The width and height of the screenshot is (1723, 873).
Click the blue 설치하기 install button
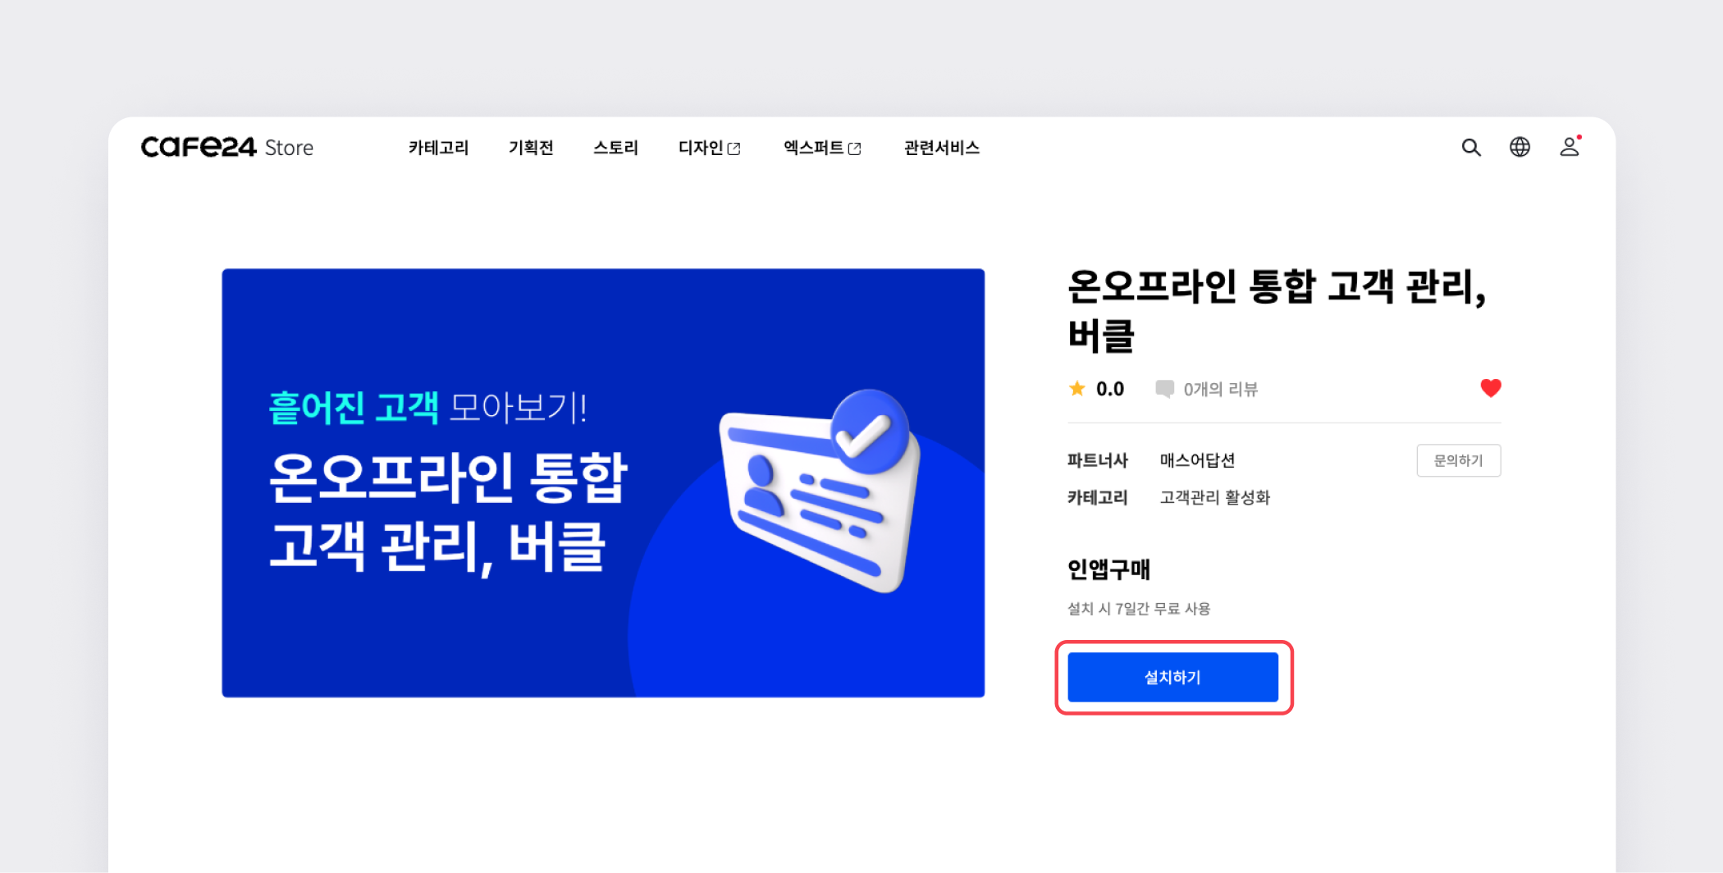pos(1172,677)
